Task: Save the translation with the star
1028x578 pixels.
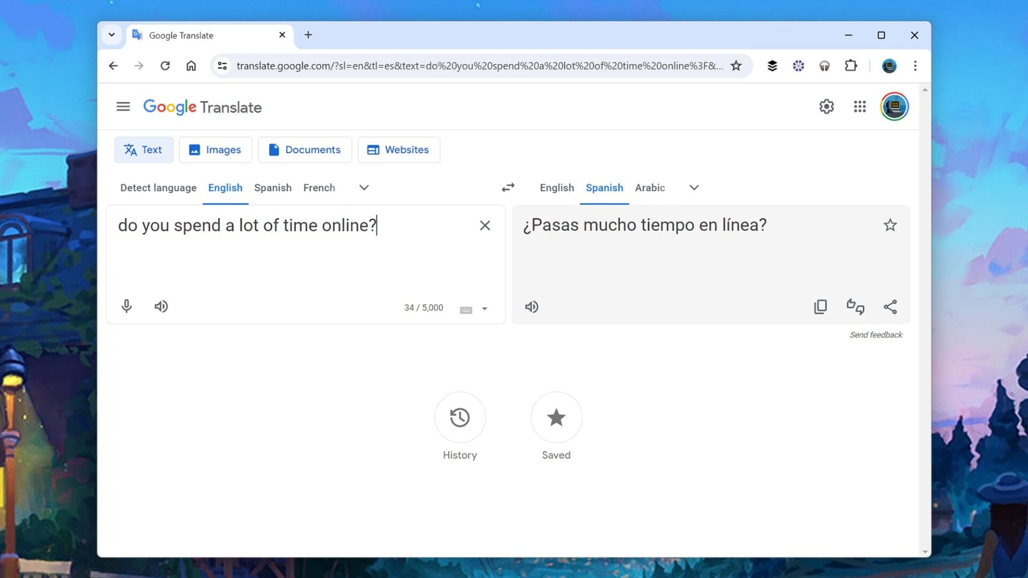Action: click(890, 225)
